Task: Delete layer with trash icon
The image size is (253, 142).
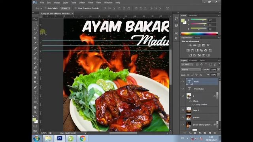Action: point(215,133)
